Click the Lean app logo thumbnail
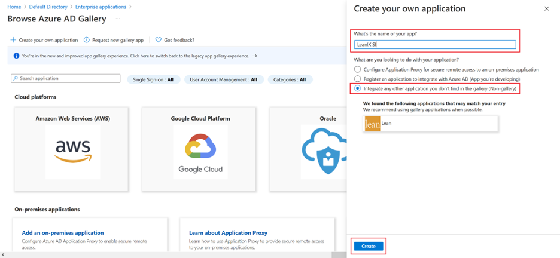Image resolution: width=560 pixels, height=258 pixels. 372,124
